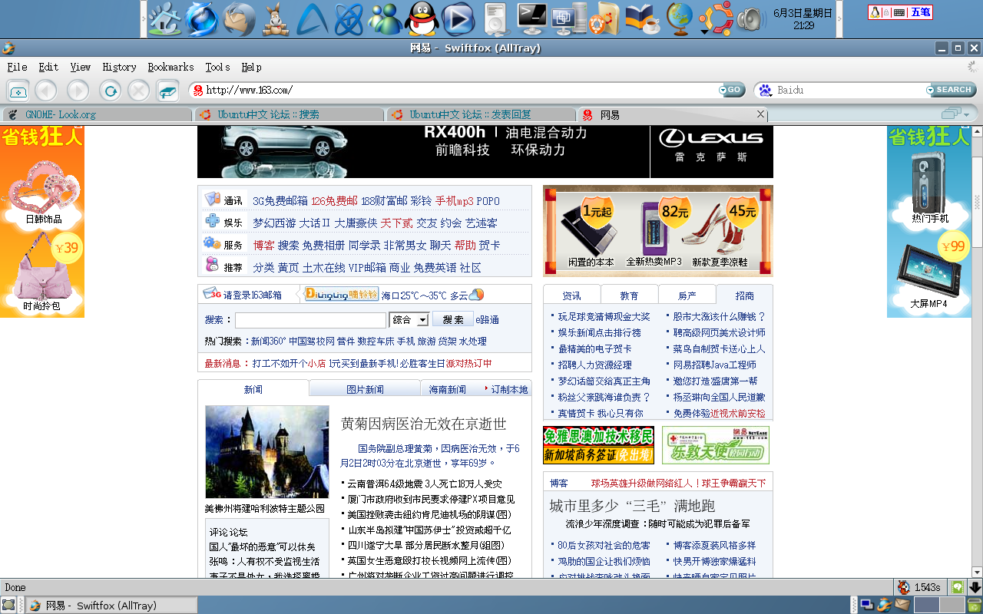
Task: Select the 教育 tab in right panel
Action: click(x=629, y=295)
